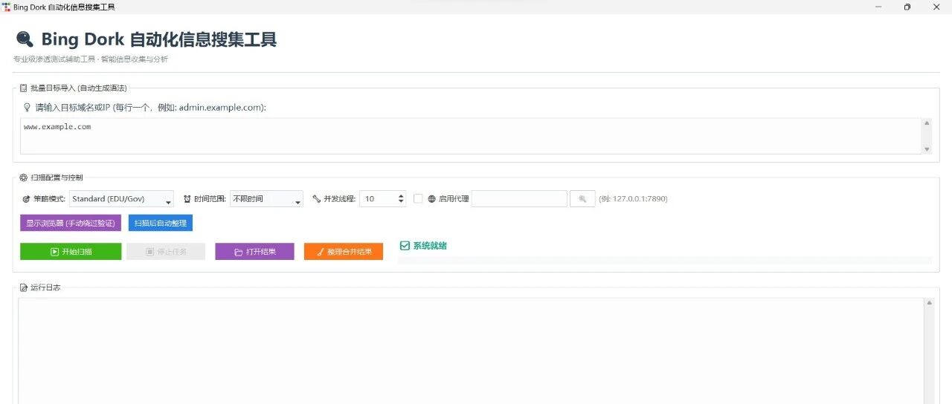
Task: Click the www.example.com entry text
Action: 57,127
